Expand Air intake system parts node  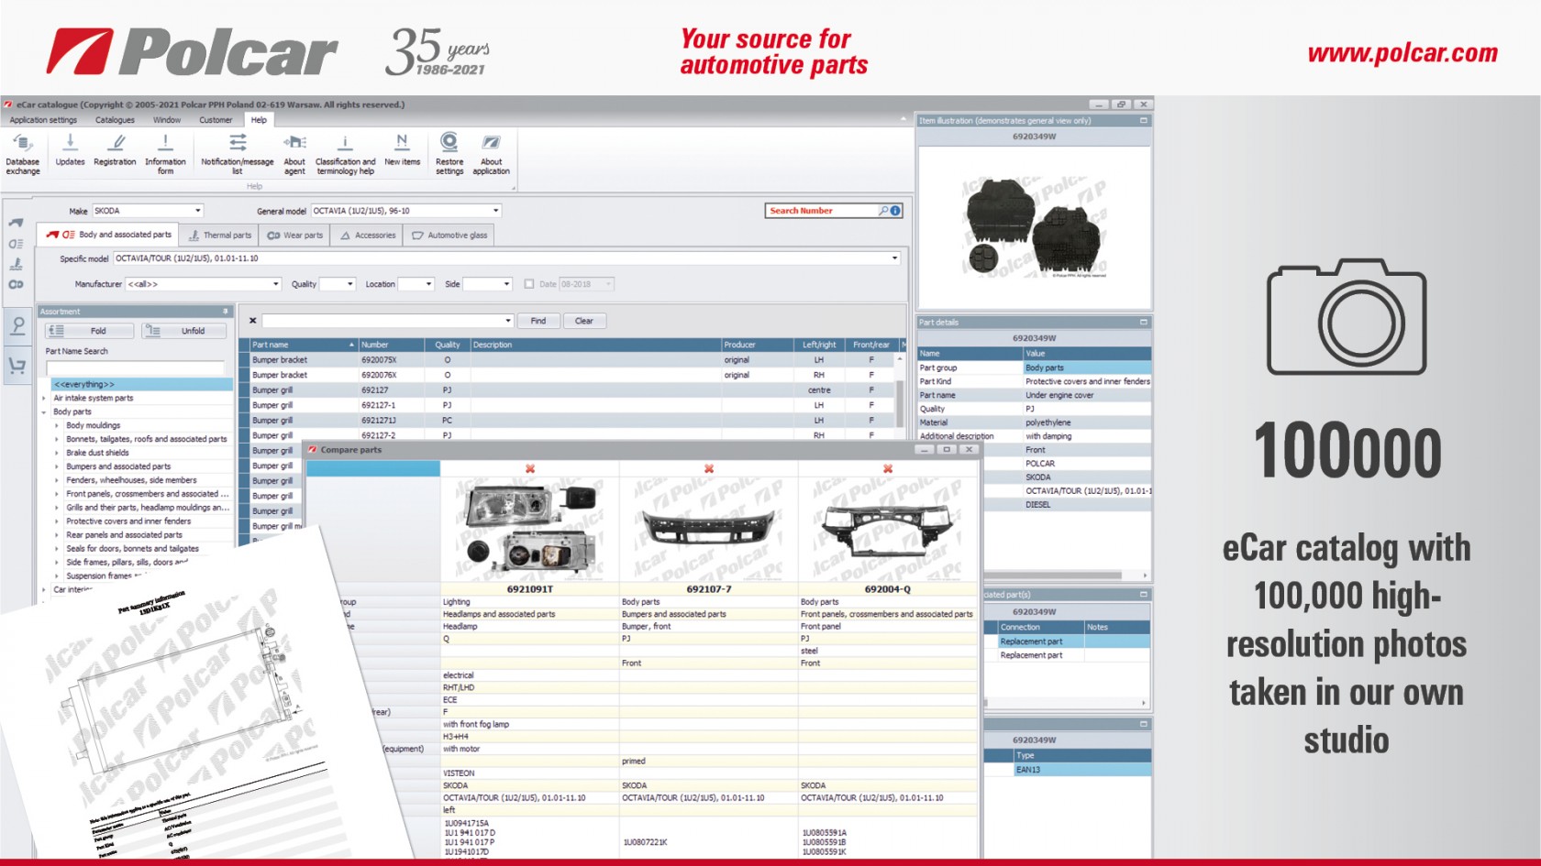pos(44,399)
